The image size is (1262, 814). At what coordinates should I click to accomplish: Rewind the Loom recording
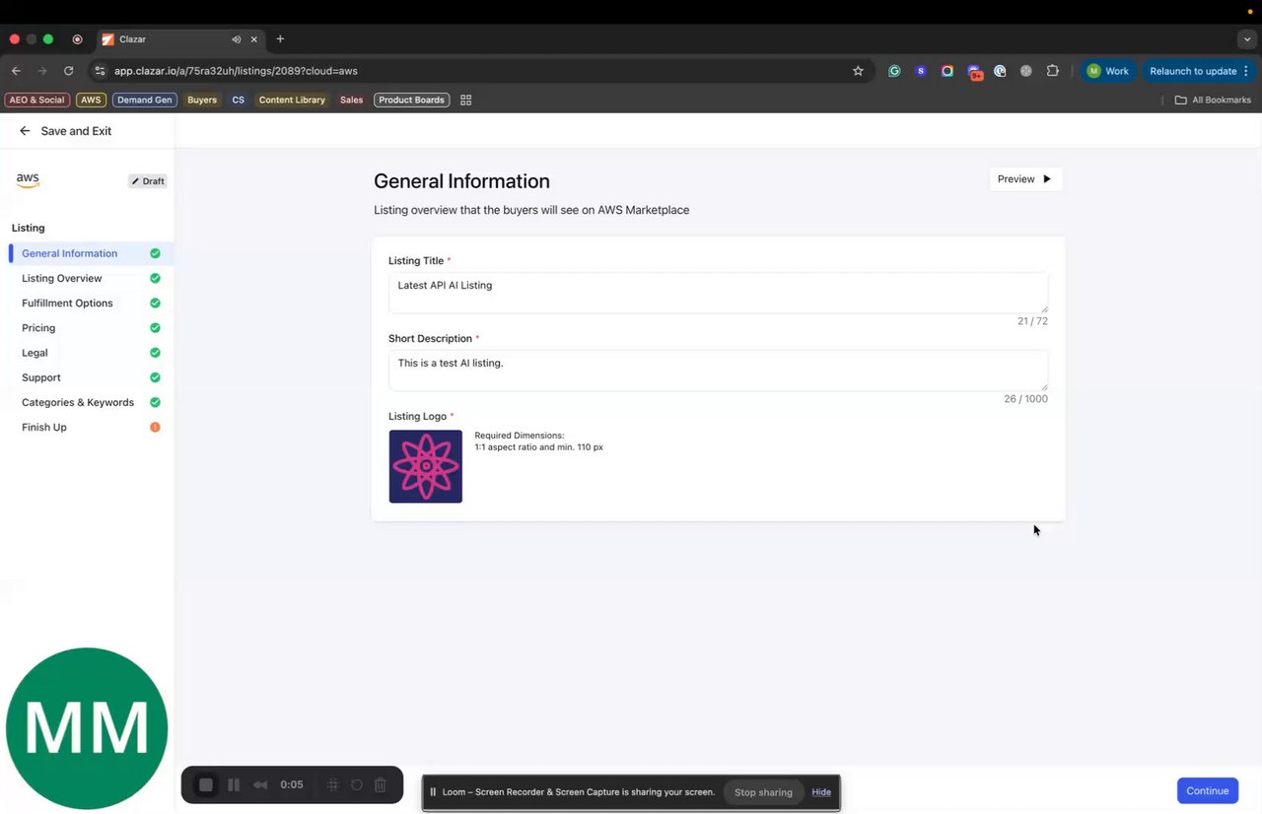[260, 785]
